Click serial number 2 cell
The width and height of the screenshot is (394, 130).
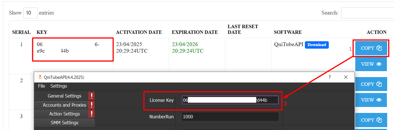click(21, 81)
